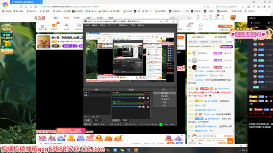The width and height of the screenshot is (273, 153).
Task: Click 退出 in the OBS controls panel
Action: (165, 105)
